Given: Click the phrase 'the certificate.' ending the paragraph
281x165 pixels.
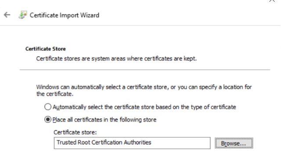Looking at the screenshot, I should [55, 94].
